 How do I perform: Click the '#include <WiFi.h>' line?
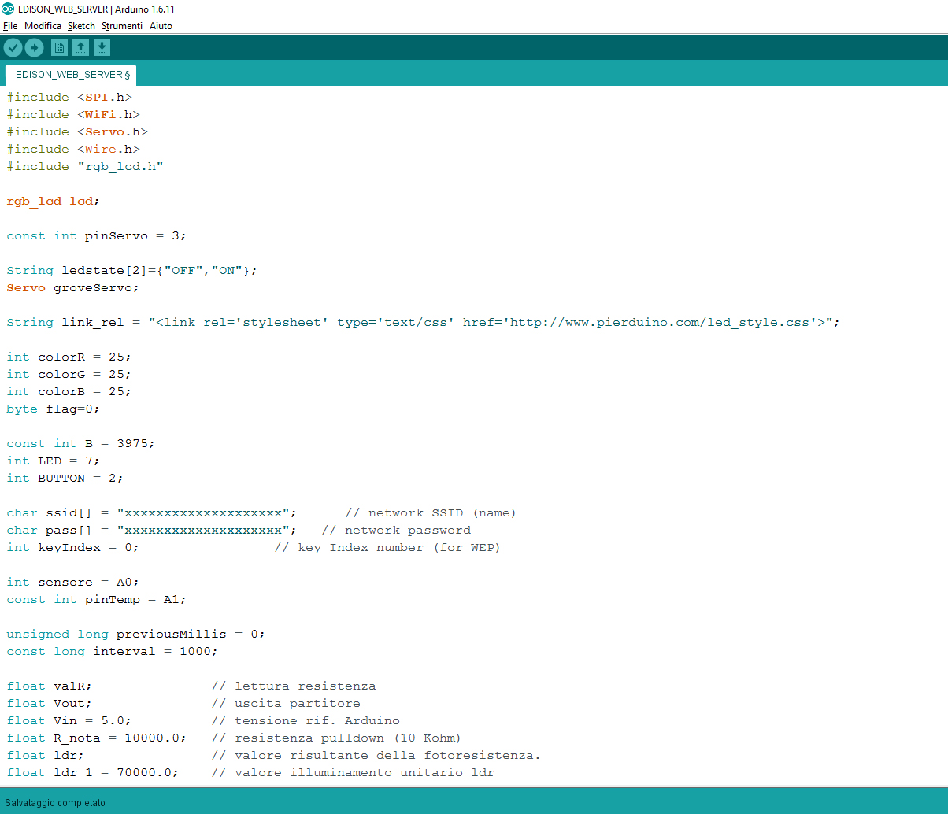(73, 114)
